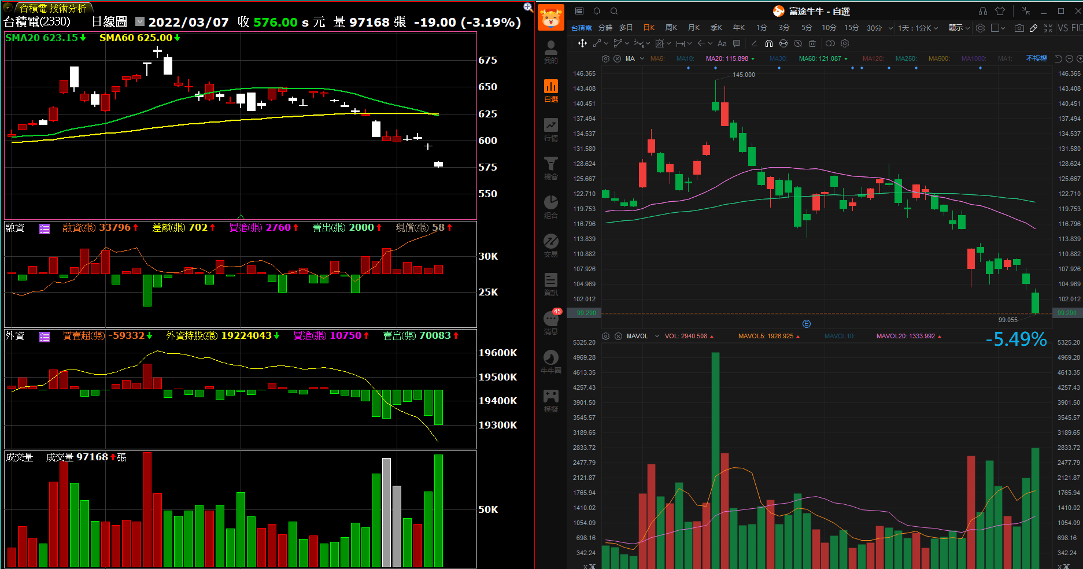The height and width of the screenshot is (569, 1083).
Task: Open the 融資 indicator list icon
Action: pyautogui.click(x=45, y=229)
